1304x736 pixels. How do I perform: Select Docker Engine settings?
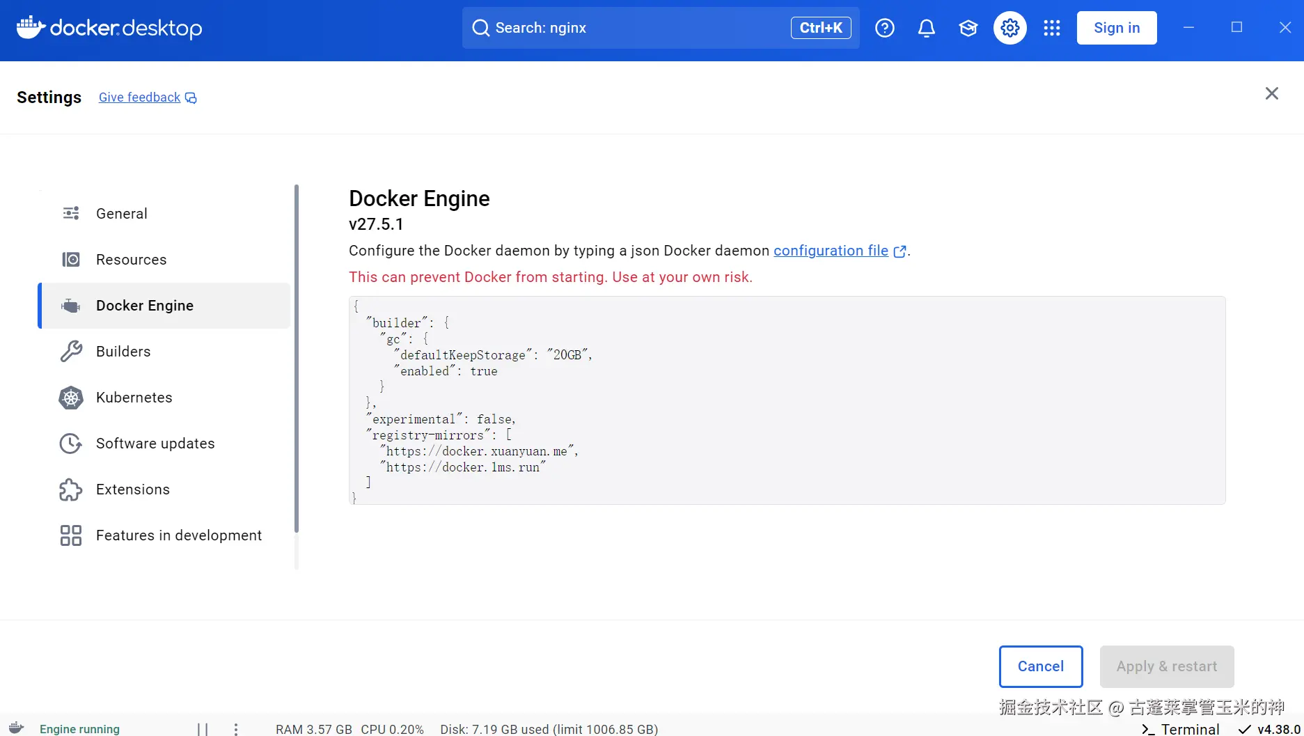(164, 305)
